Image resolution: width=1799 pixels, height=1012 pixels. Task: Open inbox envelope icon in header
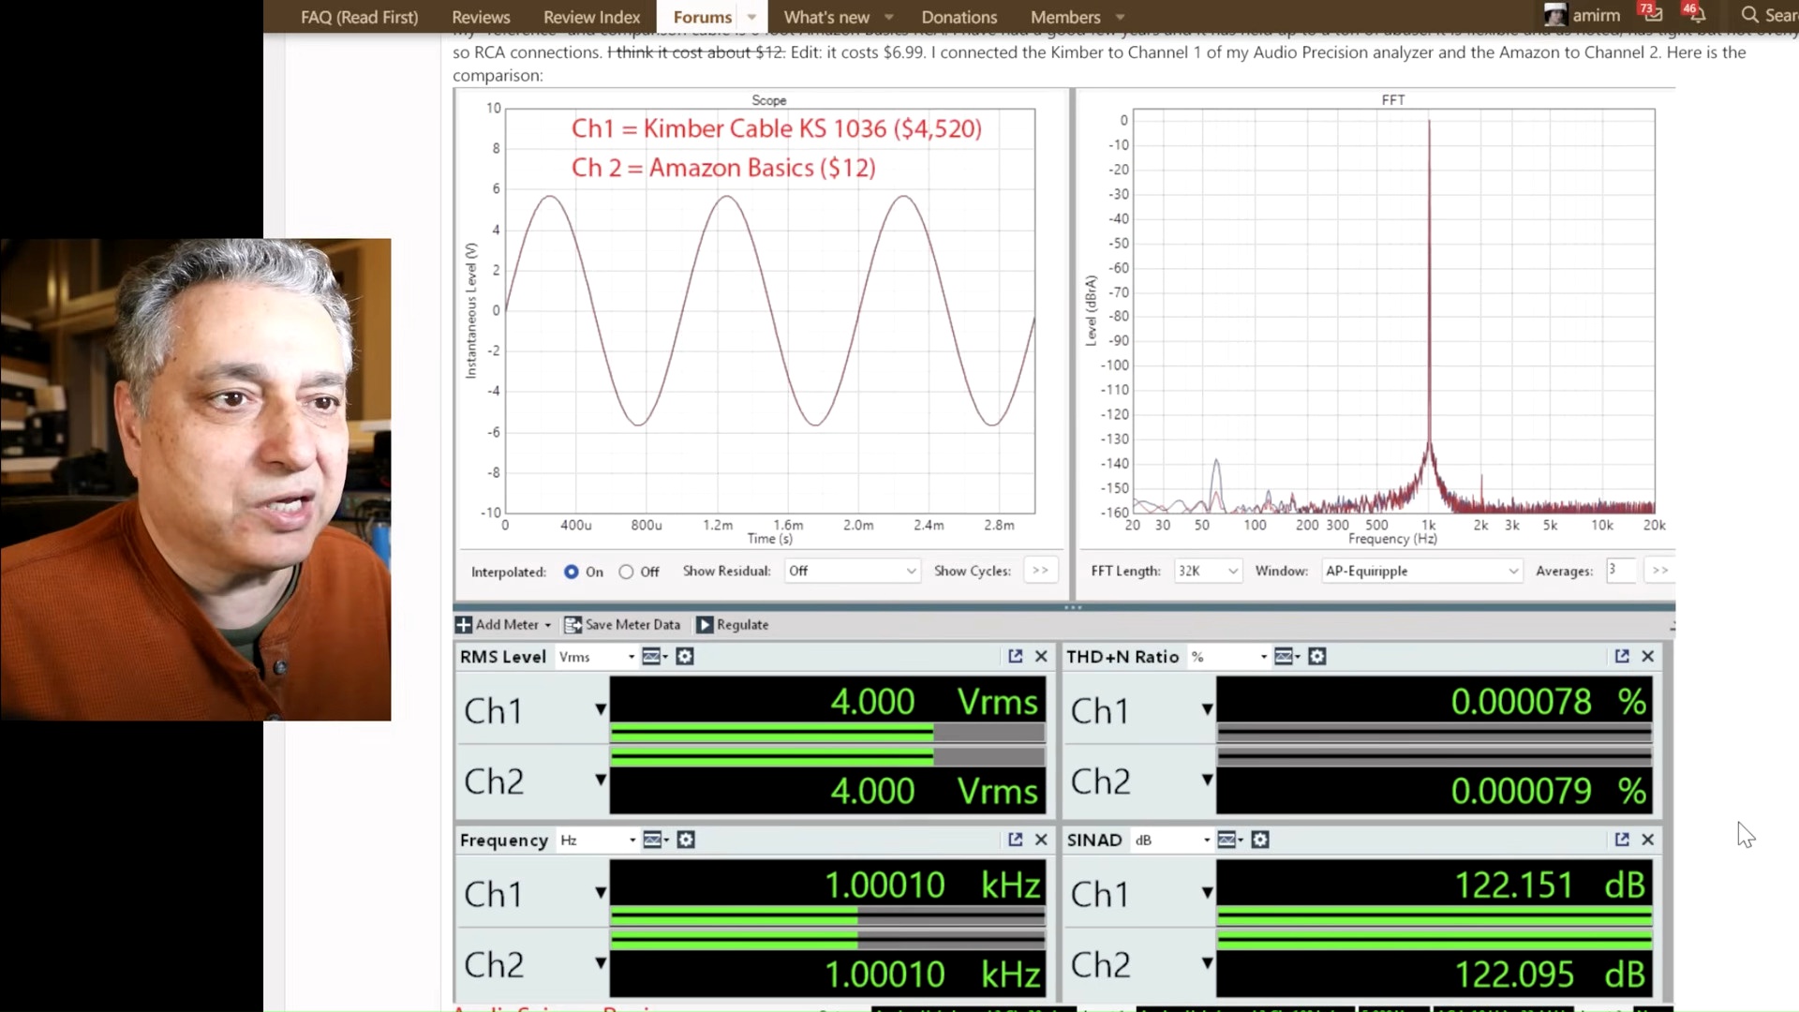(x=1653, y=16)
